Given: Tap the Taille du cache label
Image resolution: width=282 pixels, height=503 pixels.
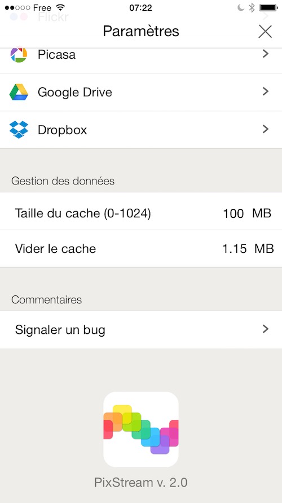Looking at the screenshot, I should [83, 213].
